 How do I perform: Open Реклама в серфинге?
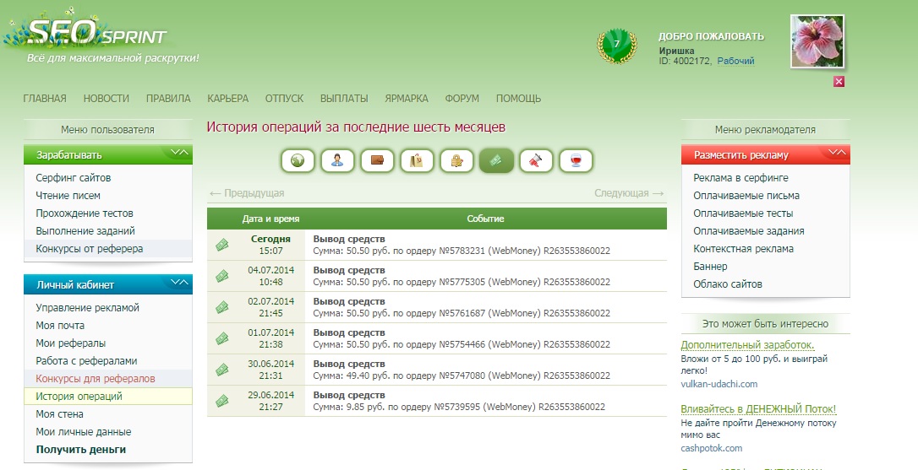[740, 178]
